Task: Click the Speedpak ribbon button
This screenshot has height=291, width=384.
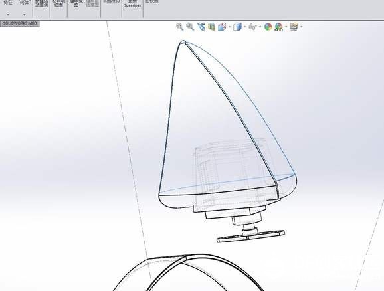Action: click(132, 4)
